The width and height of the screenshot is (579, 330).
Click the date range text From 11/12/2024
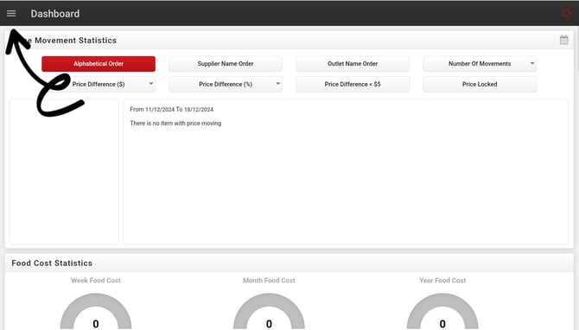(171, 109)
